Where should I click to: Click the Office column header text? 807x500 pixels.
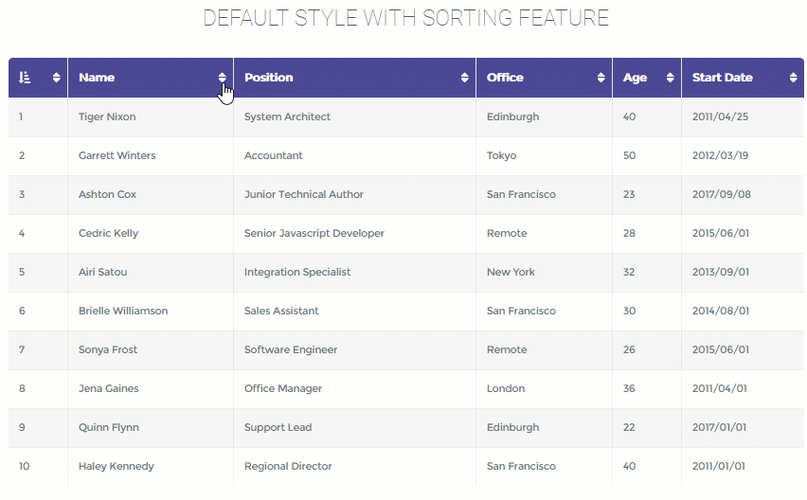click(505, 78)
